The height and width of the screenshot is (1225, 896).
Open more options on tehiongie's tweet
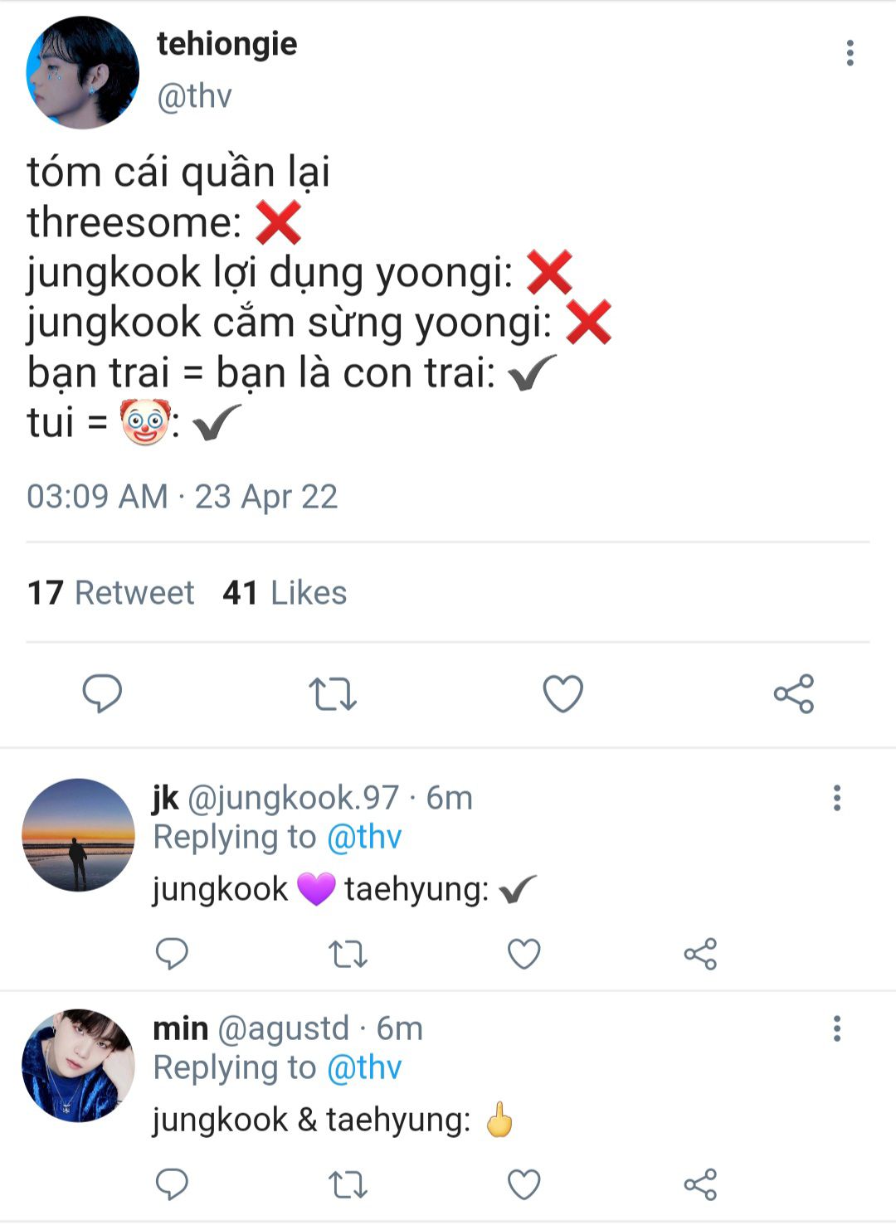click(x=850, y=53)
